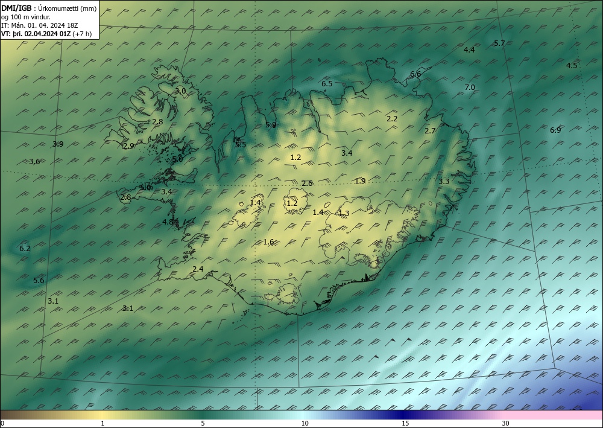Click the '0' label on the color scale
603x428 pixels.
pos(2,423)
